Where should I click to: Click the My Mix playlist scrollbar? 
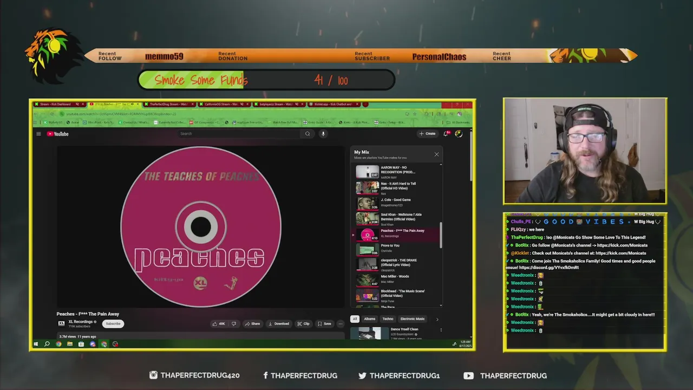[x=441, y=235]
